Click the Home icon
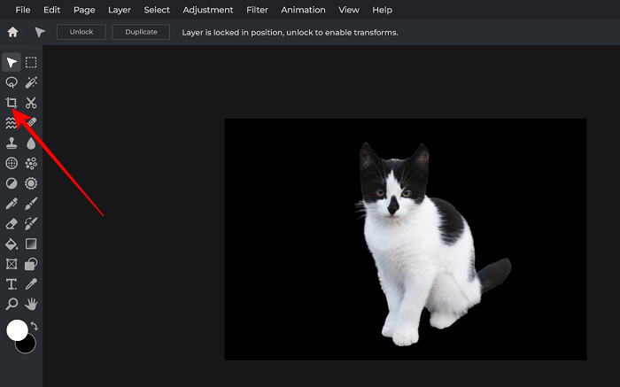620x387 pixels. click(x=12, y=32)
